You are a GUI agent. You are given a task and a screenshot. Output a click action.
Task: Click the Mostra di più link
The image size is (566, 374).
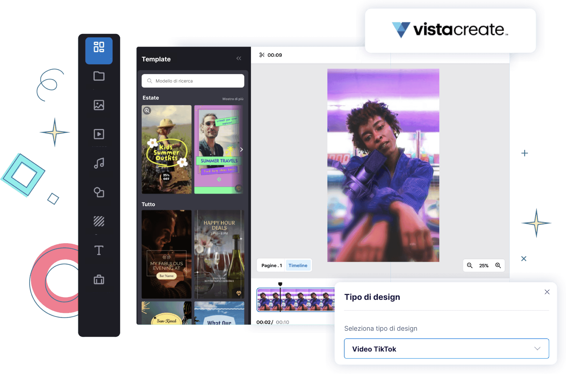233,99
